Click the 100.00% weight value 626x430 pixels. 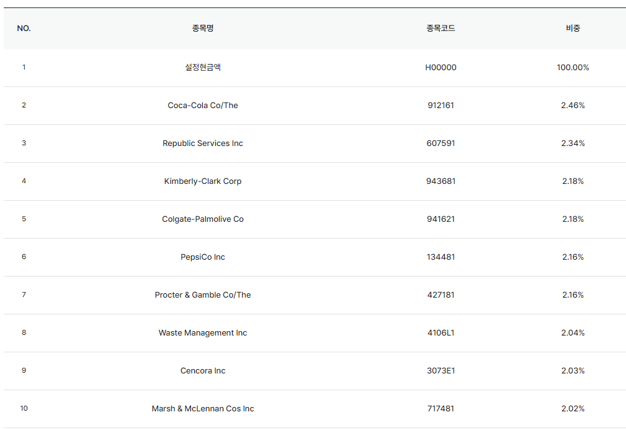pos(573,67)
